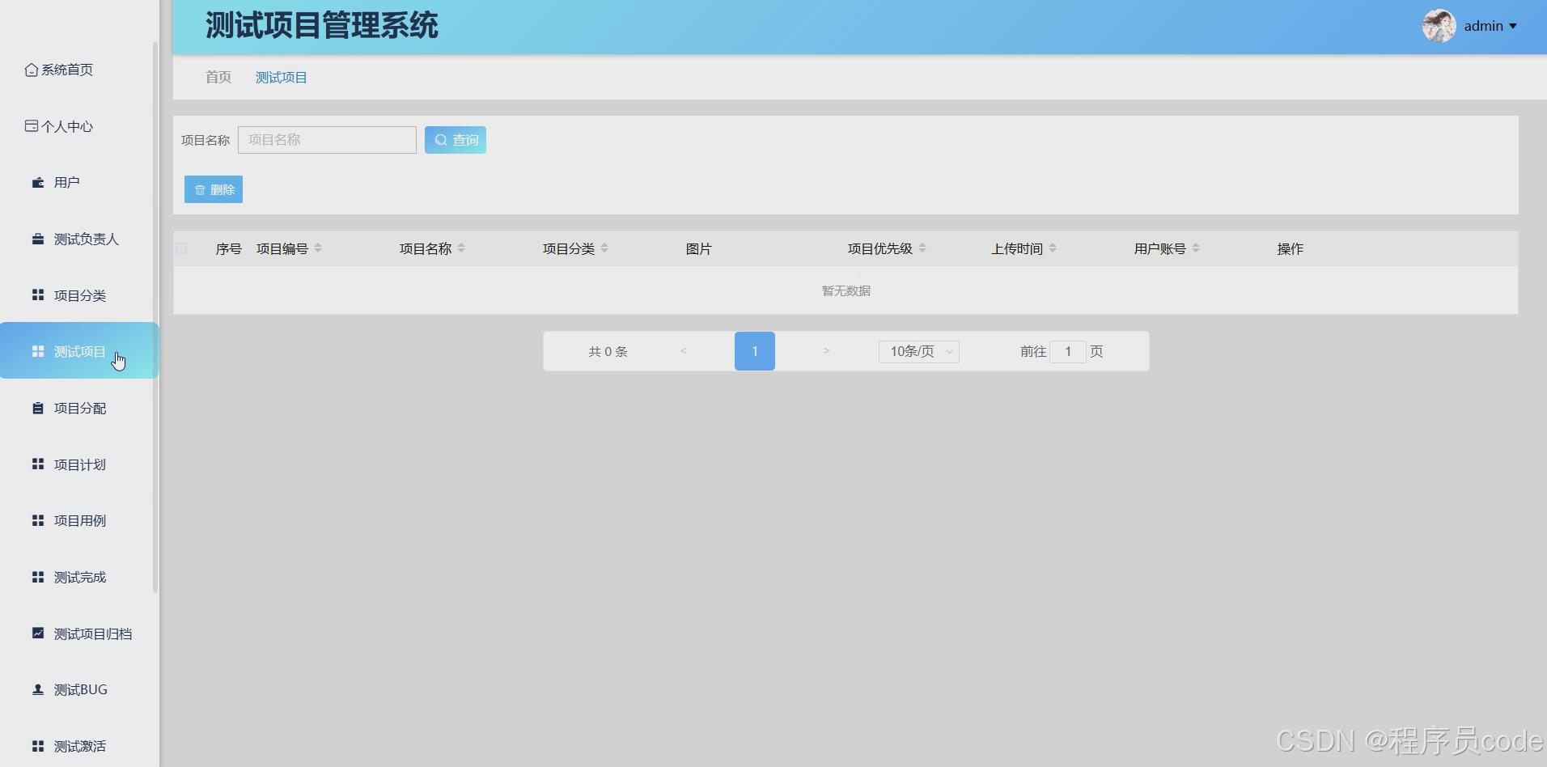The height and width of the screenshot is (767, 1547).
Task: Open the 10条/页 page size dropdown
Action: 917,351
